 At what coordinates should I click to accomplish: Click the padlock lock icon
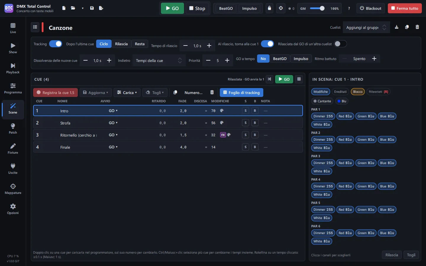coord(269,8)
